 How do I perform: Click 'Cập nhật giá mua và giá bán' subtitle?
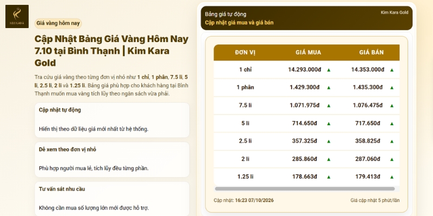point(239,23)
